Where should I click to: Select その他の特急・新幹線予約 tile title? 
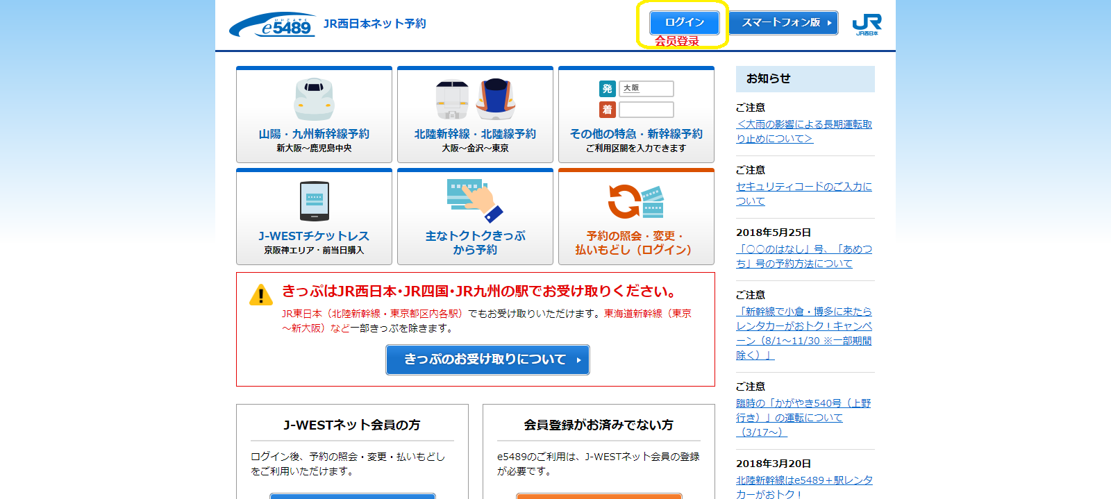636,134
